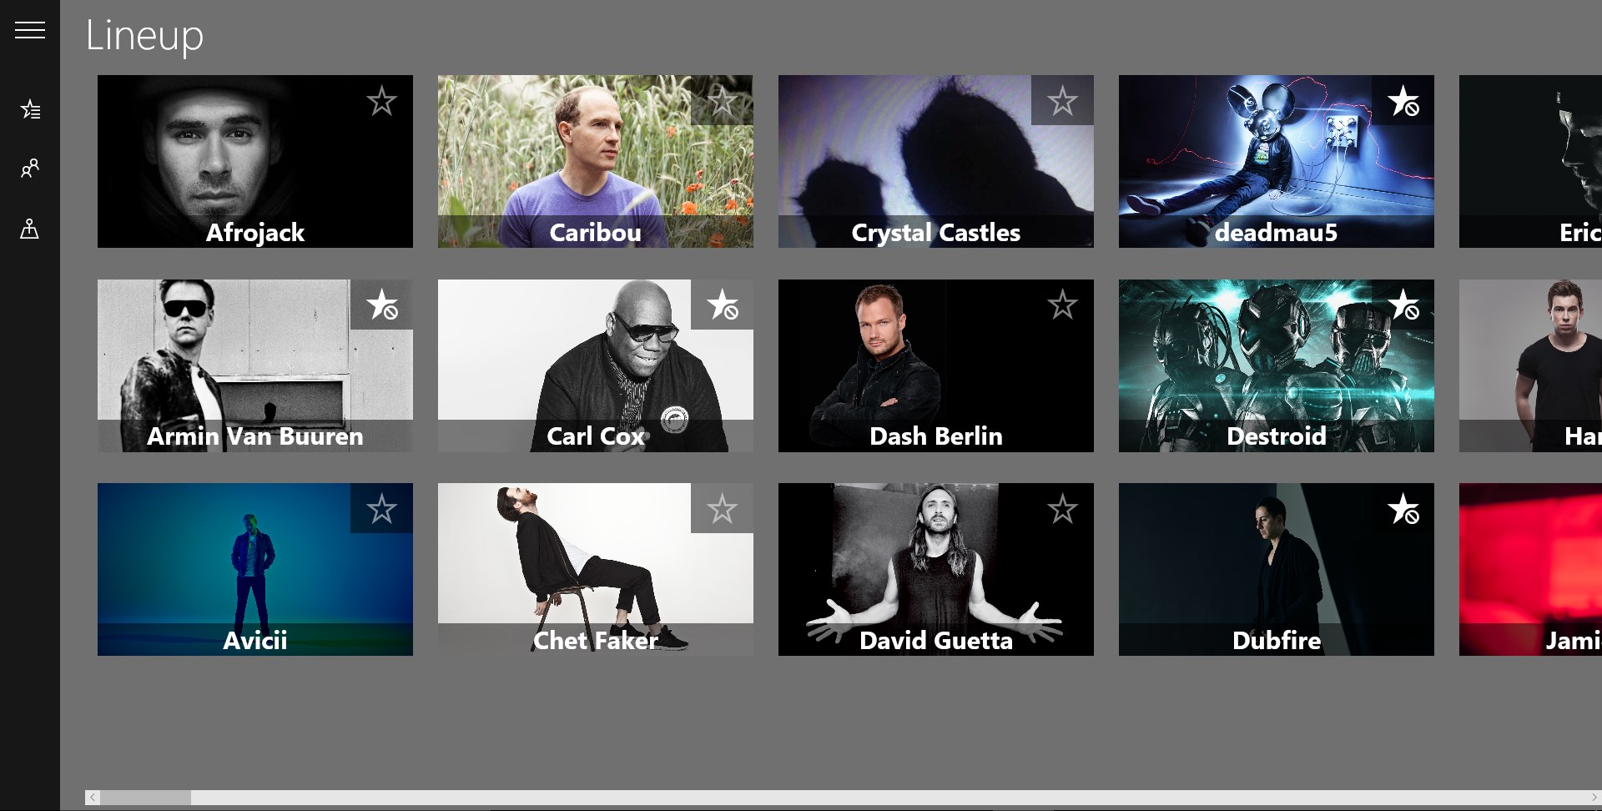This screenshot has width=1602, height=811.
Task: Add Dash Berlin to favorites star
Action: (1062, 305)
